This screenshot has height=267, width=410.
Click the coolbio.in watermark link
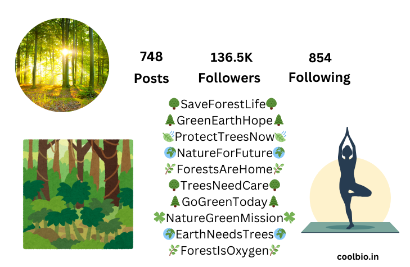point(358,256)
